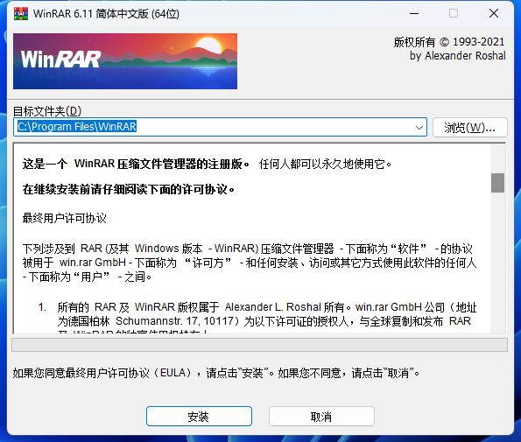Click the 安装 (Install) button
The width and height of the screenshot is (521, 442).
click(199, 416)
